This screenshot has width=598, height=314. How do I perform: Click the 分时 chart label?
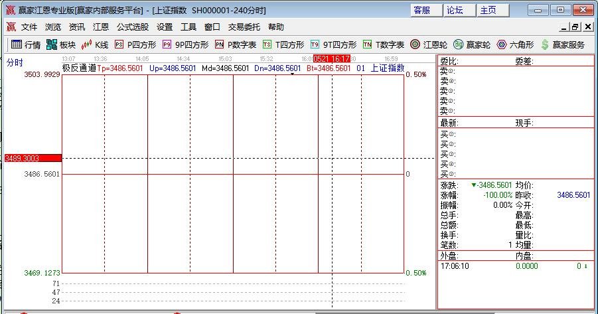pos(15,62)
